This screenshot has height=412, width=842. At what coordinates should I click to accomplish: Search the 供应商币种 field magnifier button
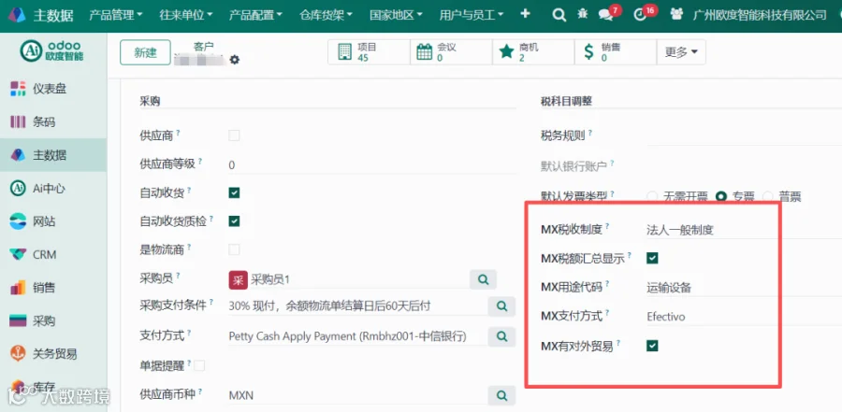pyautogui.click(x=501, y=395)
